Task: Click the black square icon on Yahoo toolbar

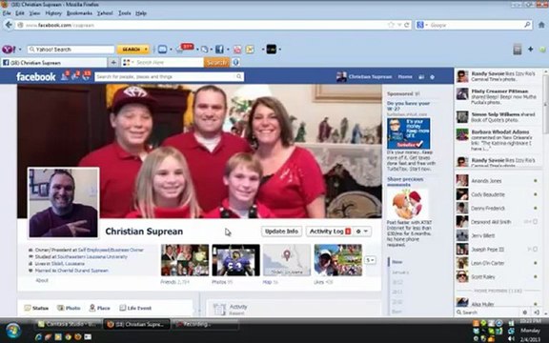Action: [272, 50]
